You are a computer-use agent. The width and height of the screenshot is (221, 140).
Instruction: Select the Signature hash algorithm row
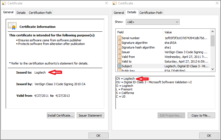[x=164, y=47]
